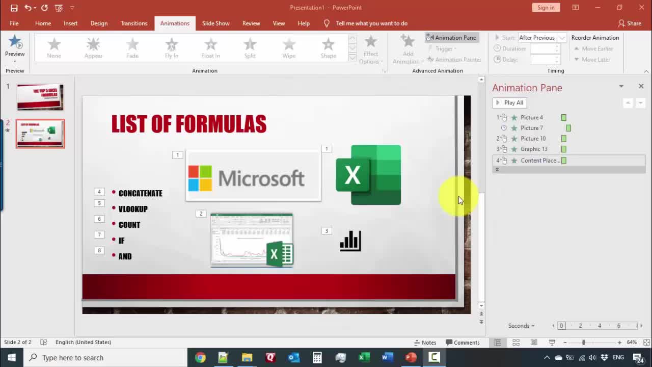Click the Sign in button

pyautogui.click(x=546, y=8)
